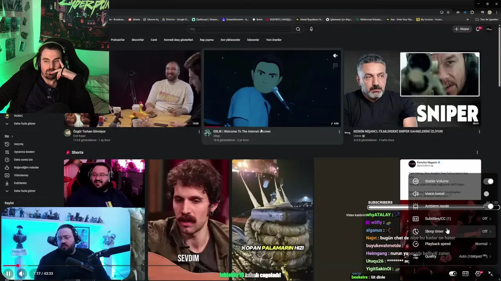Open Oynatma listeleri in the sidebar

(x=24, y=152)
